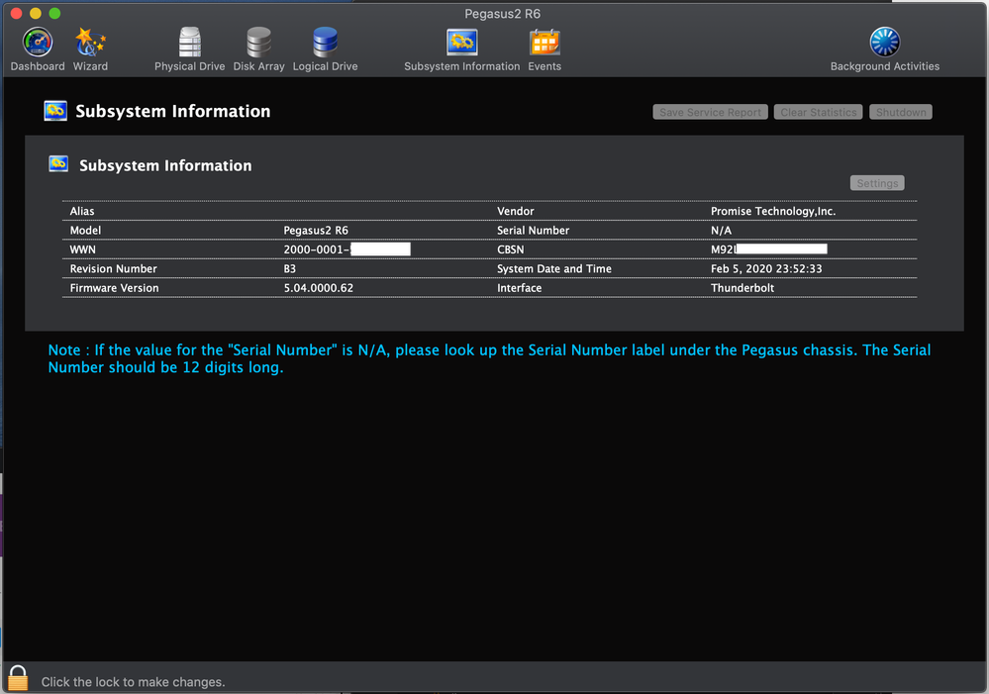Click 'Click the lock to make changes' text
Viewport: 989px width, 694px height.
pyautogui.click(x=133, y=682)
